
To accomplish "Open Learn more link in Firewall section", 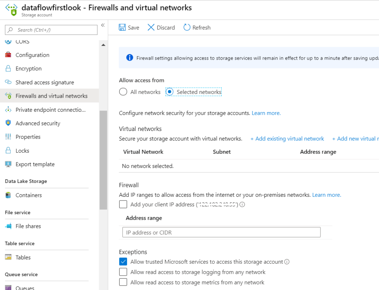I will point(326,195).
